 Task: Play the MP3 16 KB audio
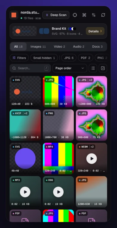click(25, 192)
